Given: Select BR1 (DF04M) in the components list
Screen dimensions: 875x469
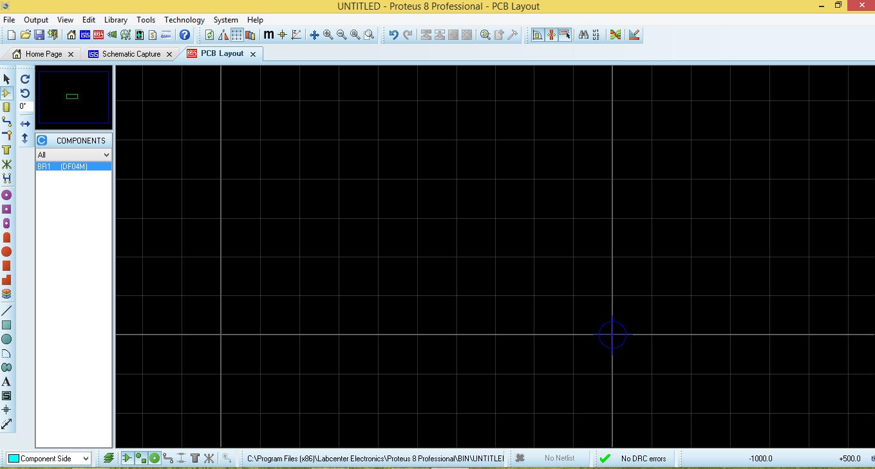Looking at the screenshot, I should [x=73, y=166].
